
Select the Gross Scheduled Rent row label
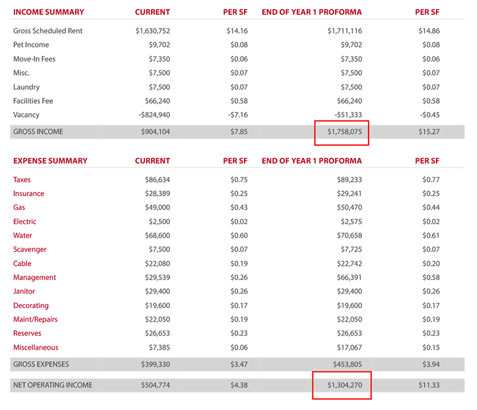point(48,31)
